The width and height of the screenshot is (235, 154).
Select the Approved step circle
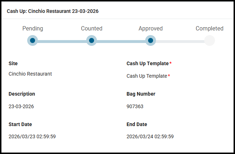[x=151, y=40]
